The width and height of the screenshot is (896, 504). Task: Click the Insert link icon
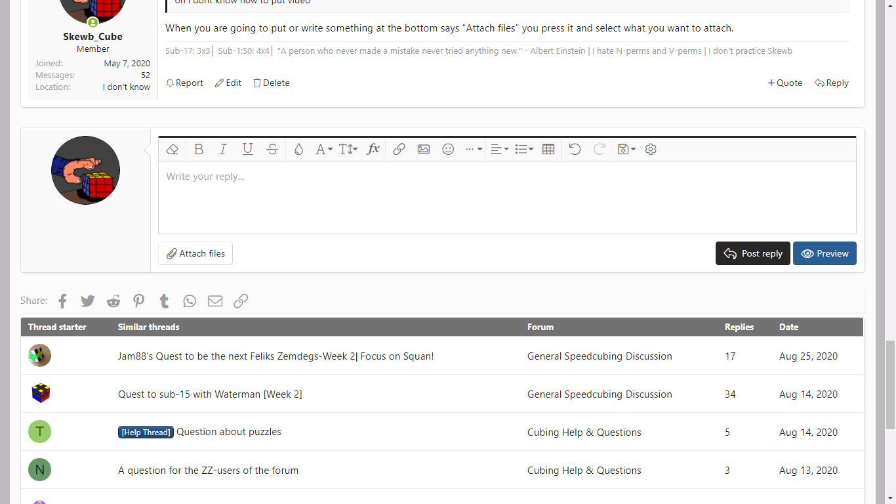399,149
